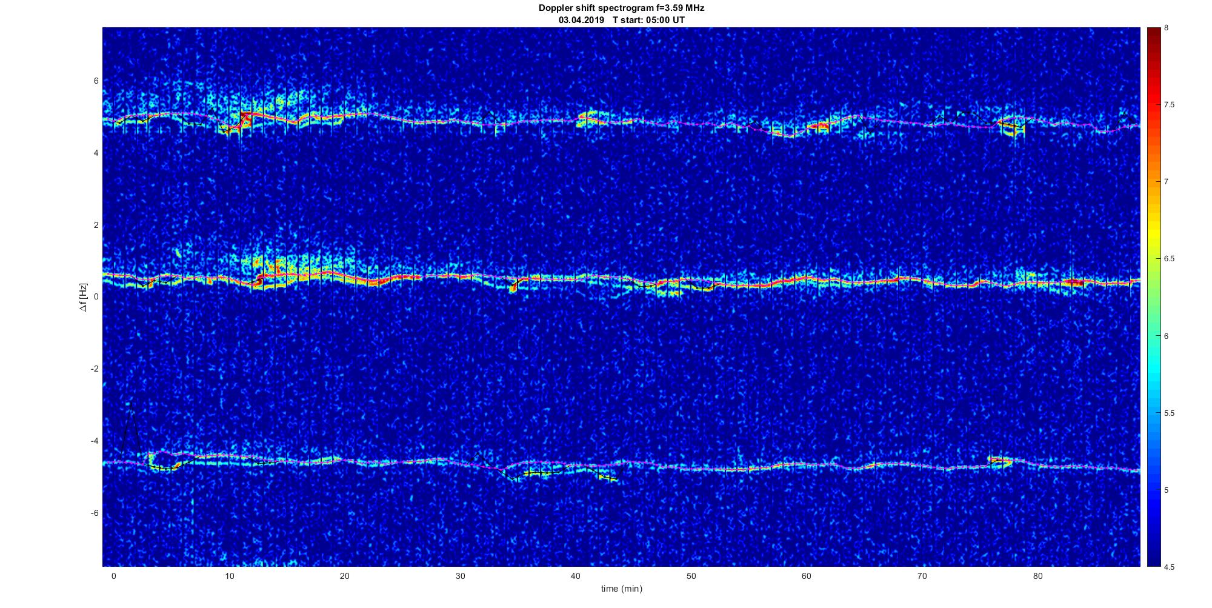Click the y-axis label "Δf [Hz]"
Image resolution: width=1212 pixels, height=608 pixels.
coord(84,297)
